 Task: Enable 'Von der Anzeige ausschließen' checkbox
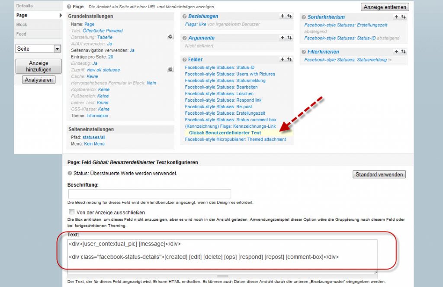click(x=71, y=212)
